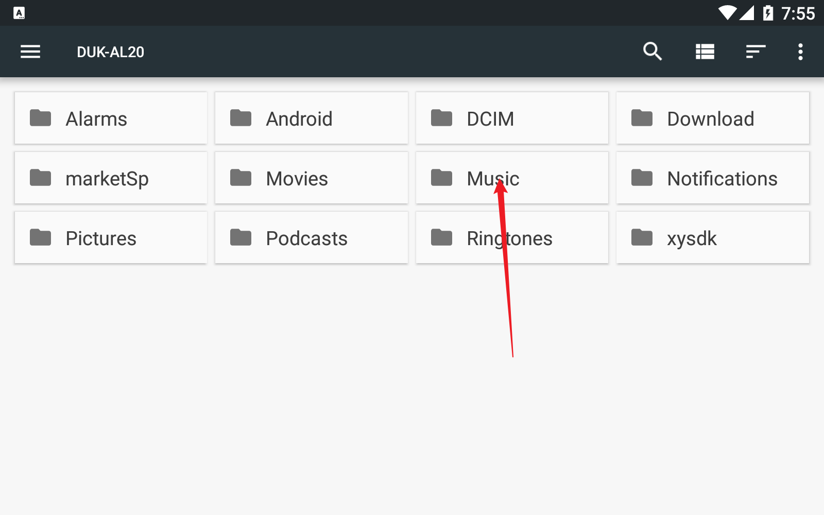This screenshot has width=824, height=515.
Task: Open the Ringtones folder
Action: [x=512, y=238]
